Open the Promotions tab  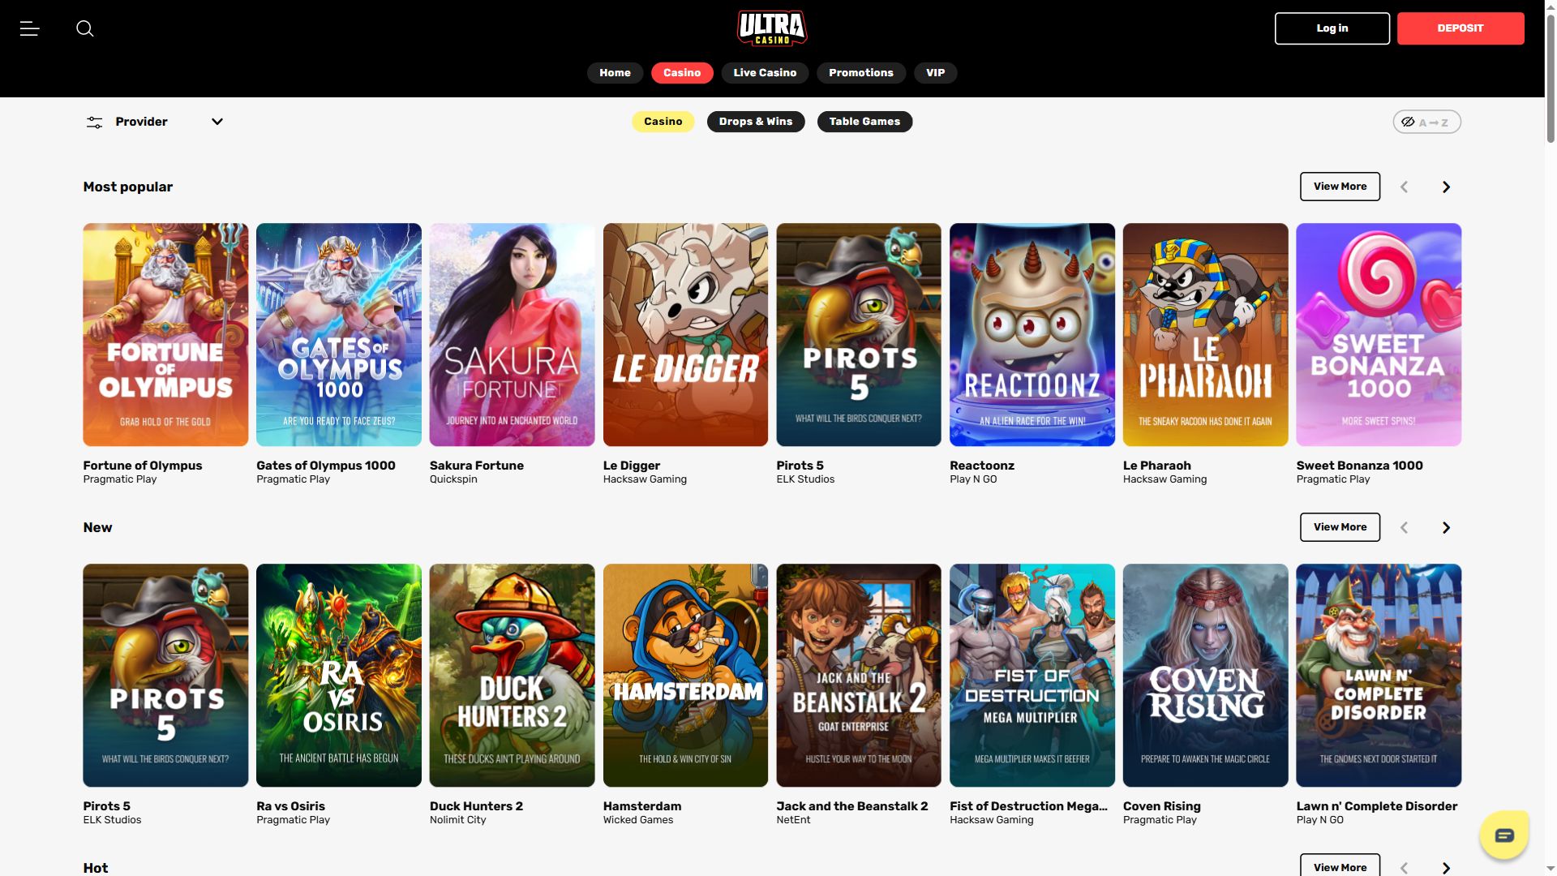tap(861, 73)
